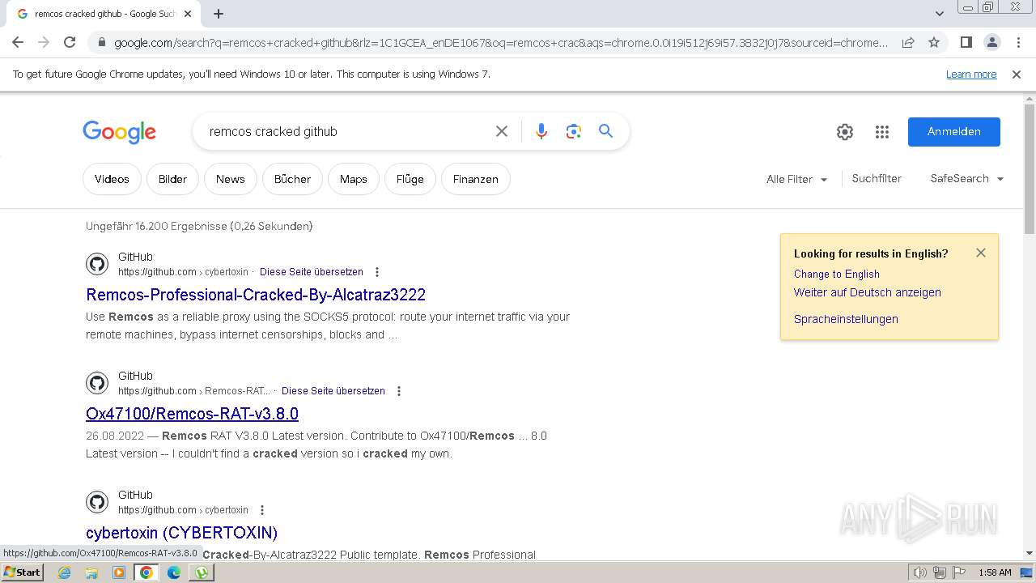Focus the Google search box
This screenshot has height=583, width=1036.
(348, 131)
